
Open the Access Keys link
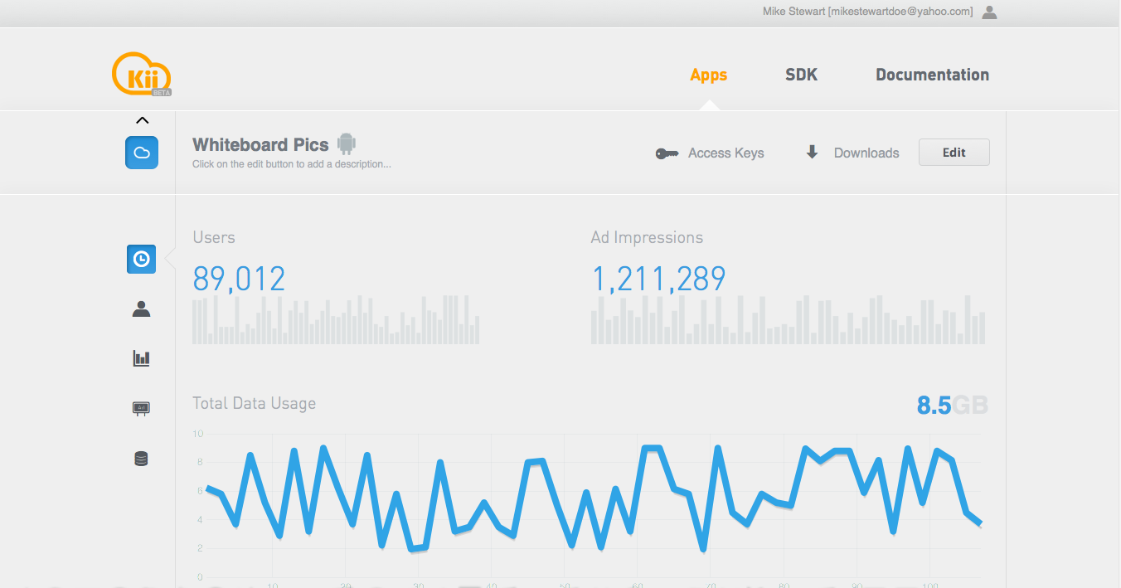click(x=725, y=153)
